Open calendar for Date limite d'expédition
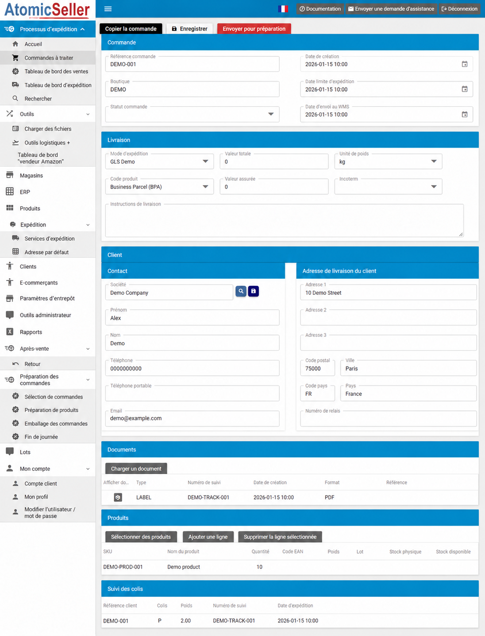Screen dimensions: 485x636 click(x=465, y=89)
